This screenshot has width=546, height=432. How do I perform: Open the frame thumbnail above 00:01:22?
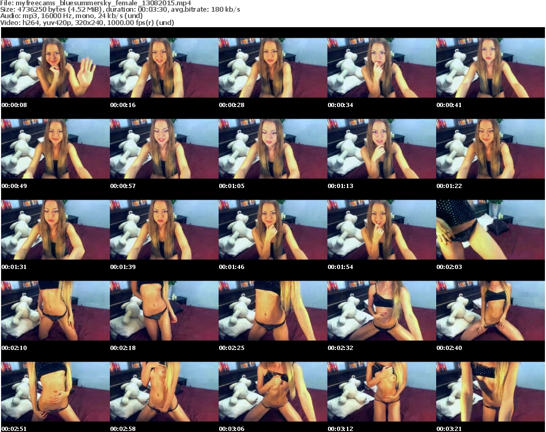(491, 149)
